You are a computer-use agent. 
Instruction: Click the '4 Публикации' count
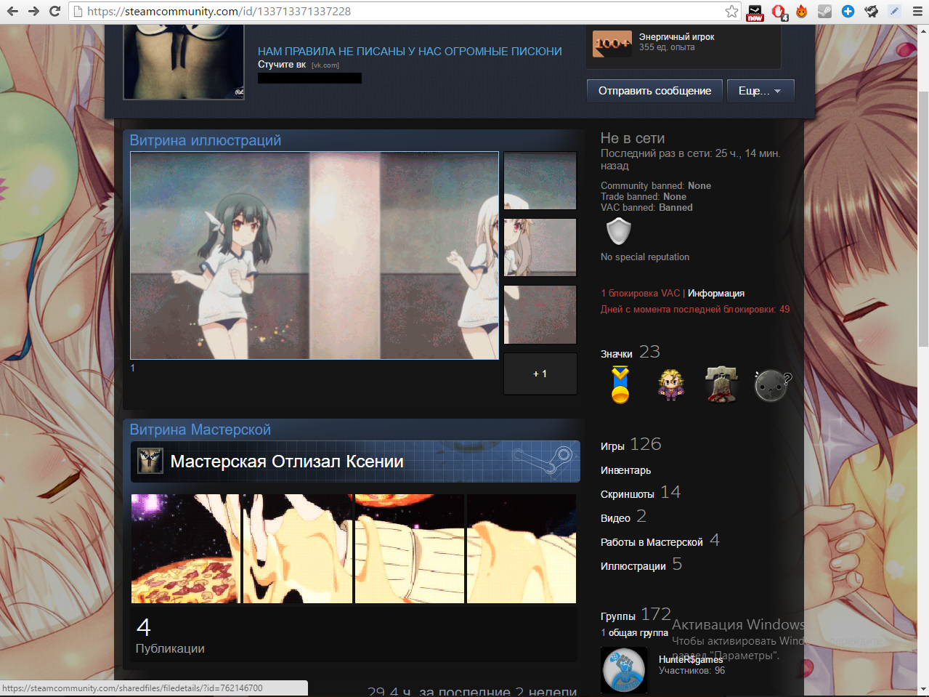[x=170, y=635]
